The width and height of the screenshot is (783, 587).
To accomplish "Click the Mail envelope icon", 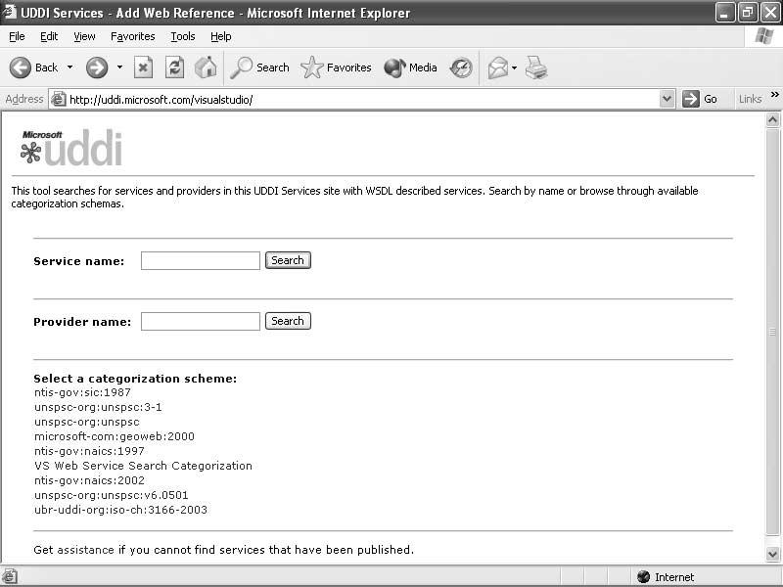I will [x=498, y=68].
